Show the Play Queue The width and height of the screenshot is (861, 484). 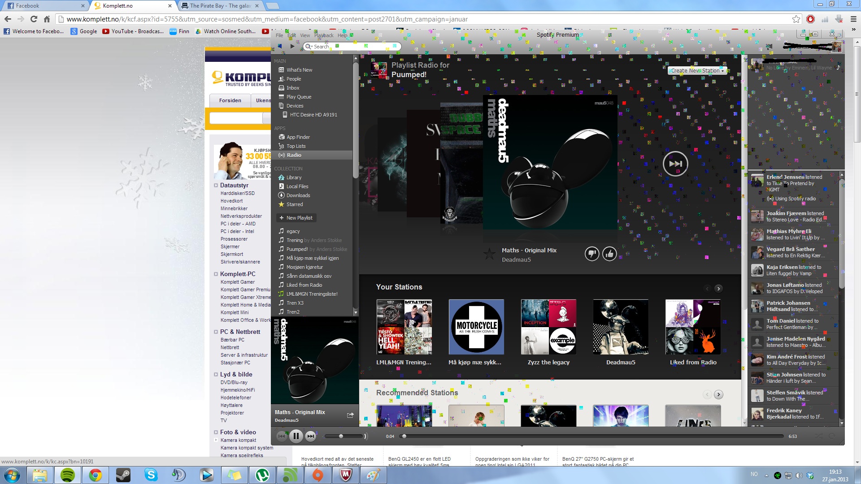[x=298, y=97]
